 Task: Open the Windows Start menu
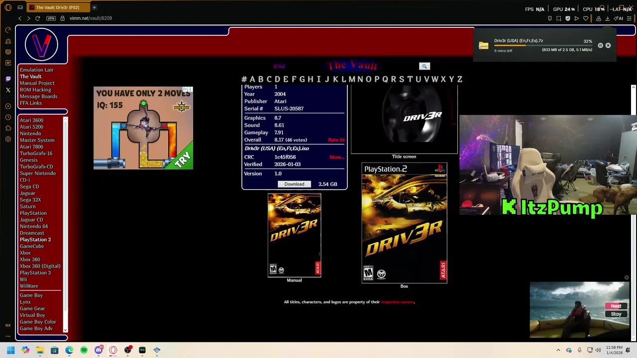click(10, 350)
